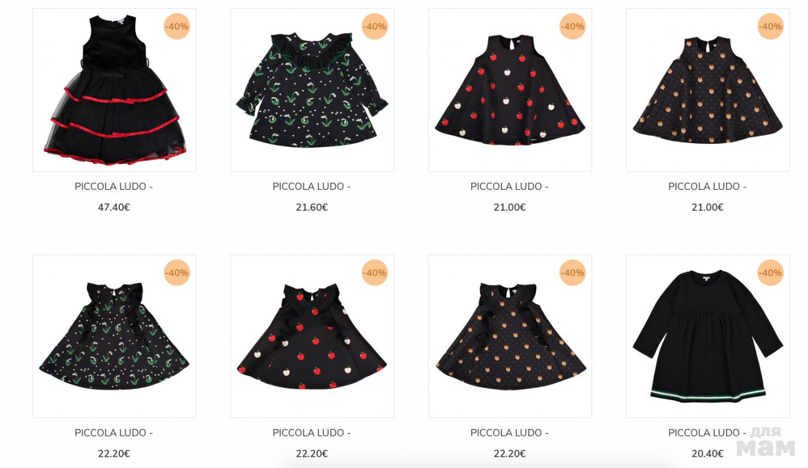Click the -40% badge on the ruffle-sleeve apple dress
The height and width of the screenshot is (468, 808).
(x=374, y=273)
